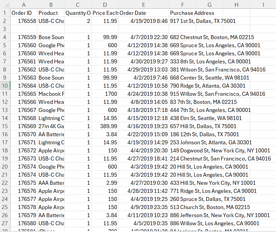This screenshot has width=276, height=232.
Task: Click 'Google Ph' product in row 20
Action: (x=51, y=167)
